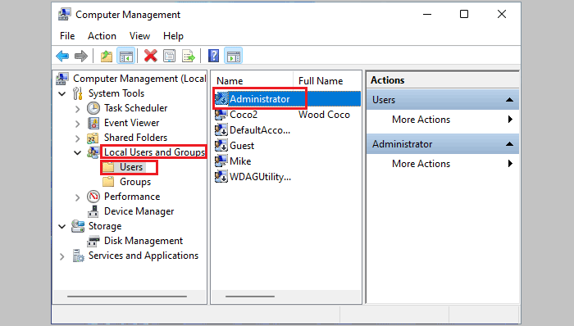The image size is (574, 326).
Task: Expand the Event Viewer node chevron
Action: pyautogui.click(x=77, y=124)
